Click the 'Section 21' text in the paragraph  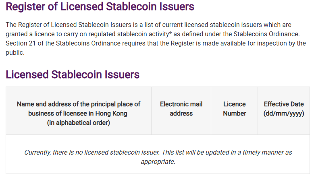(x=19, y=43)
